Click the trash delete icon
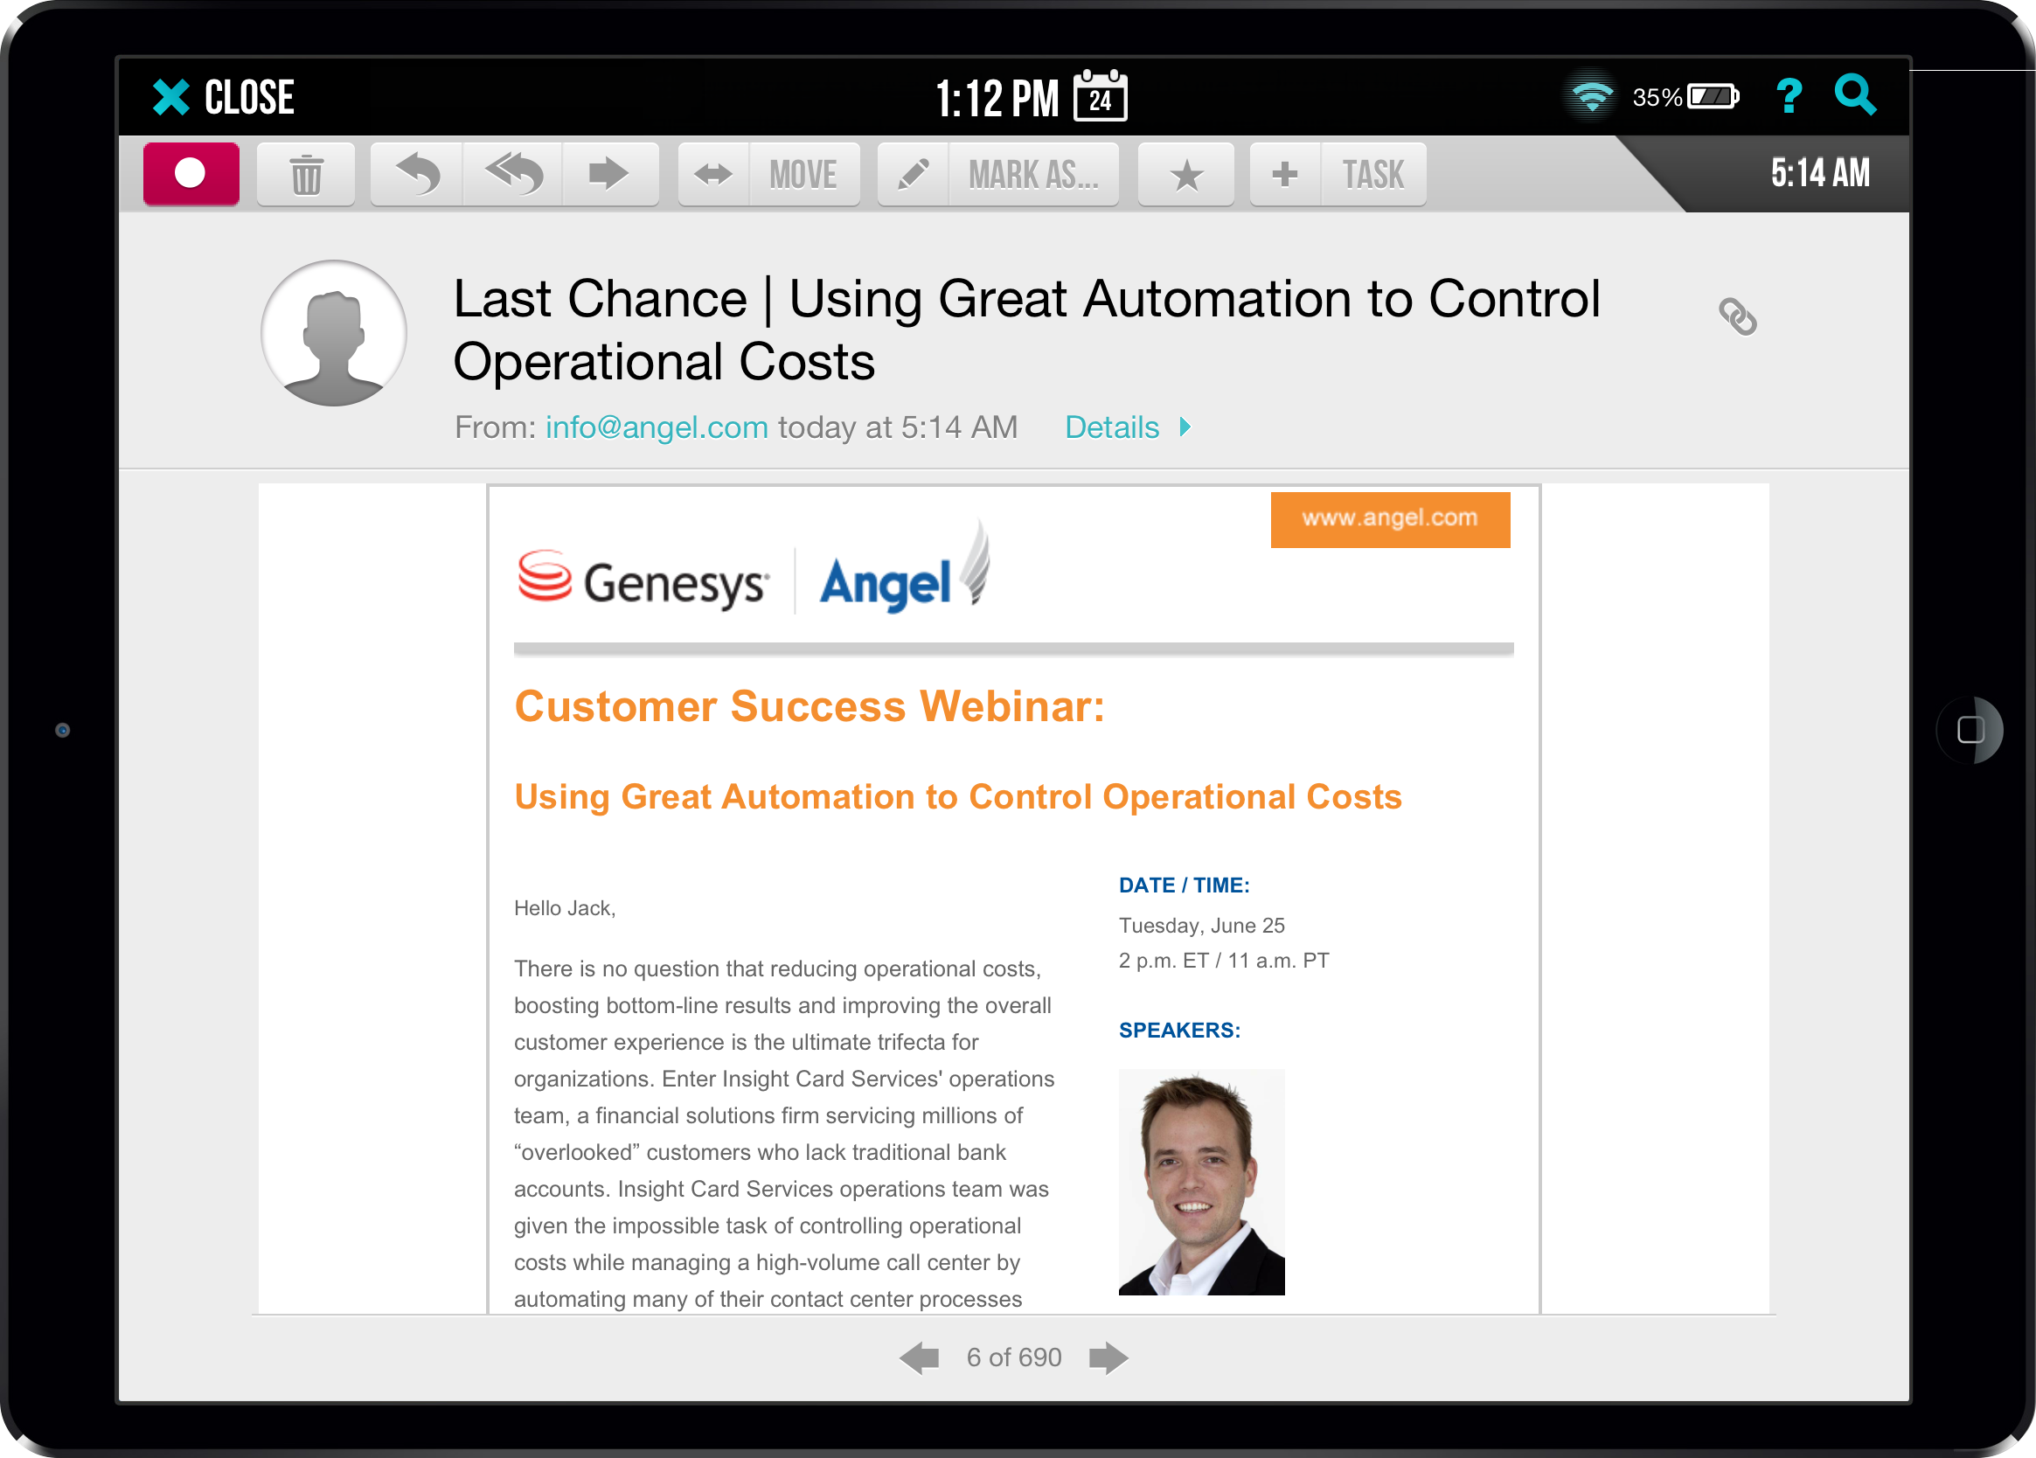 click(x=306, y=174)
